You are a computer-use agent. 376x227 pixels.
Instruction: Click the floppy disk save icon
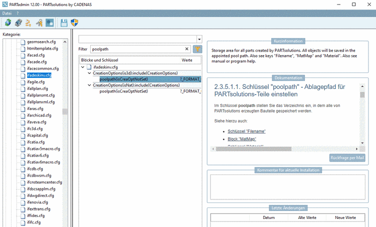(64, 22)
